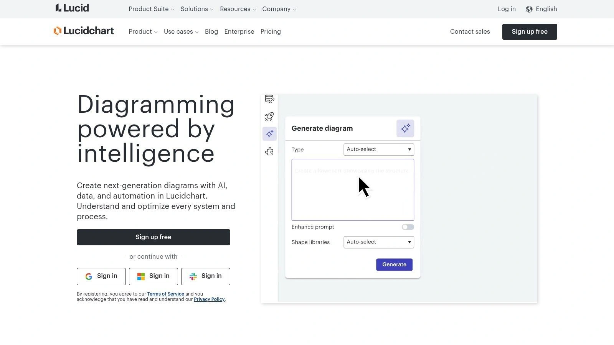This screenshot has width=614, height=345.
Task: Sign in with Slack
Action: pyautogui.click(x=205, y=276)
